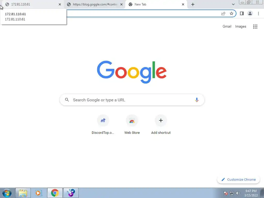Open the Windows Start menu

click(x=7, y=193)
